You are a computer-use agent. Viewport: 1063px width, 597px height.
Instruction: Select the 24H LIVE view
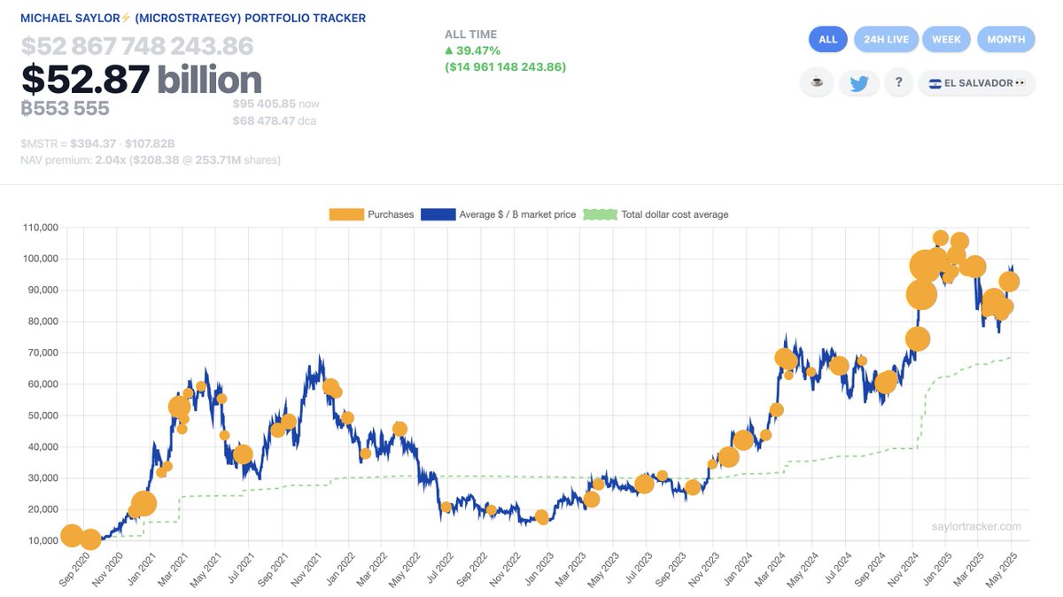point(886,39)
